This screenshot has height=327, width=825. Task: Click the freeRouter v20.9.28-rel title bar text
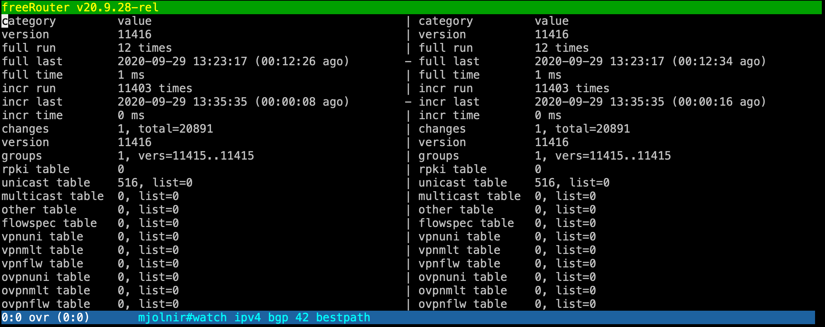click(x=80, y=7)
